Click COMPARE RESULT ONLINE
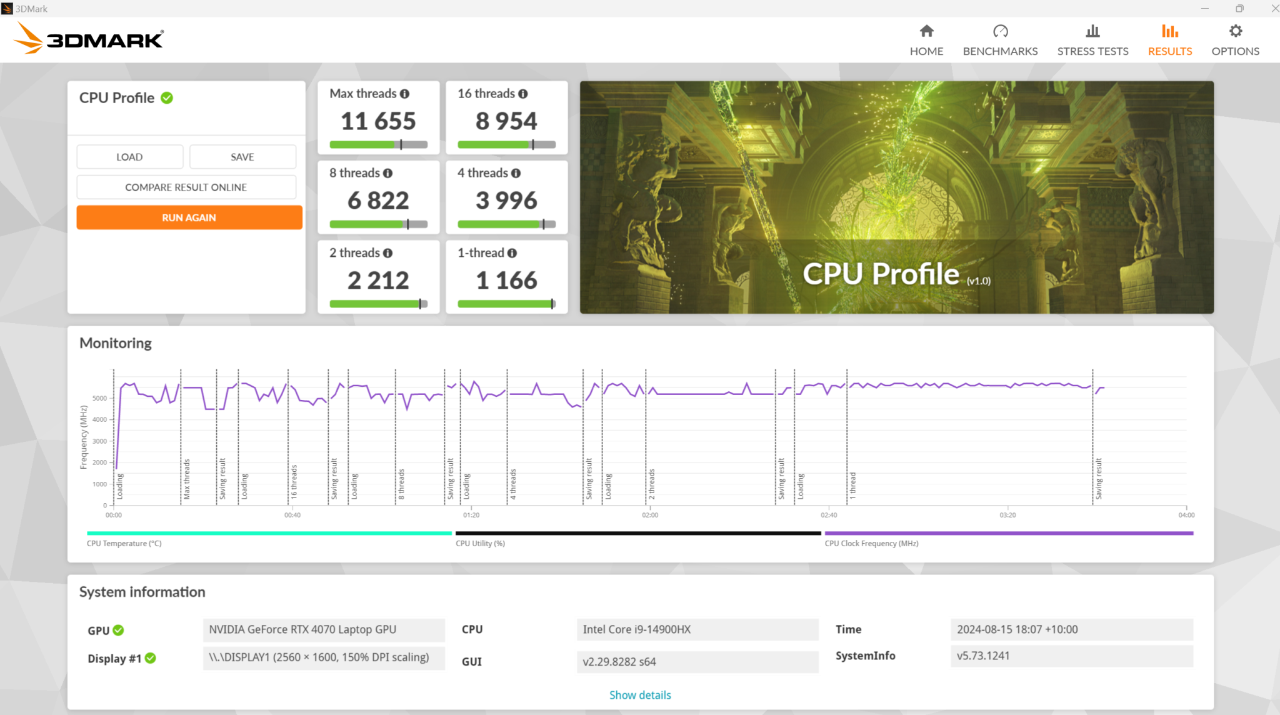This screenshot has width=1280, height=715. click(186, 187)
